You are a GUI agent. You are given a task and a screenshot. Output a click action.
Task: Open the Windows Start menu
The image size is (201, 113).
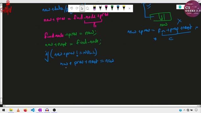tap(3, 110)
